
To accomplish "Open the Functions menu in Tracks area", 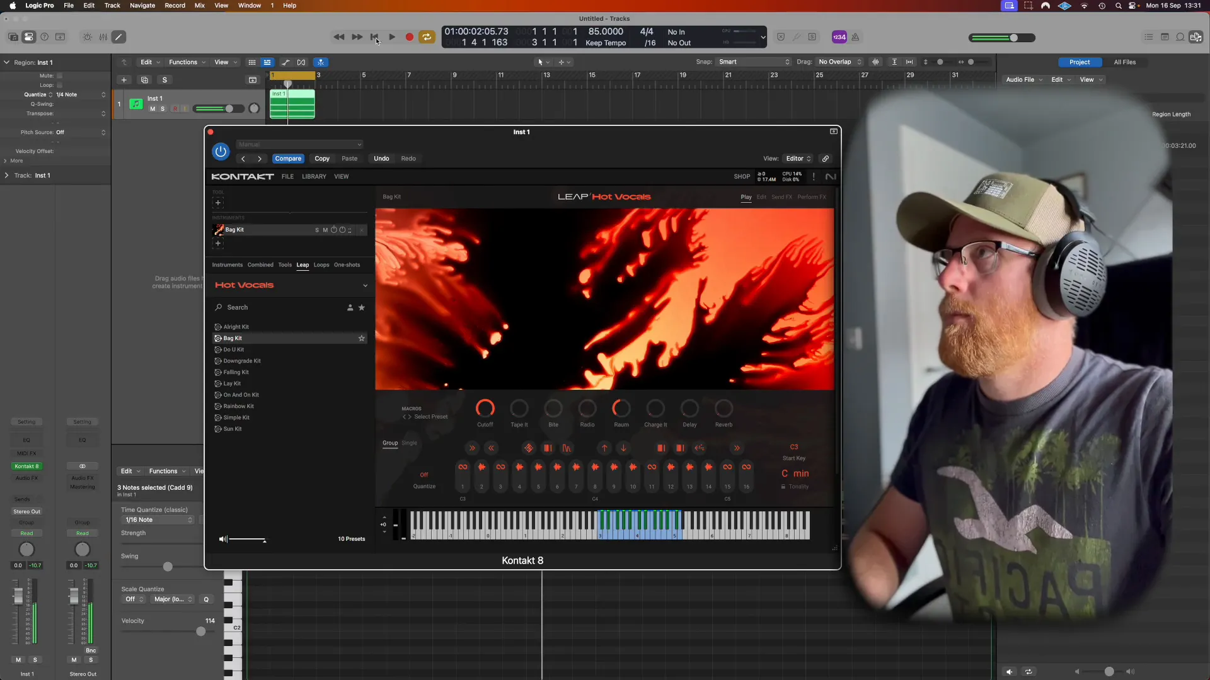I will 187,62.
